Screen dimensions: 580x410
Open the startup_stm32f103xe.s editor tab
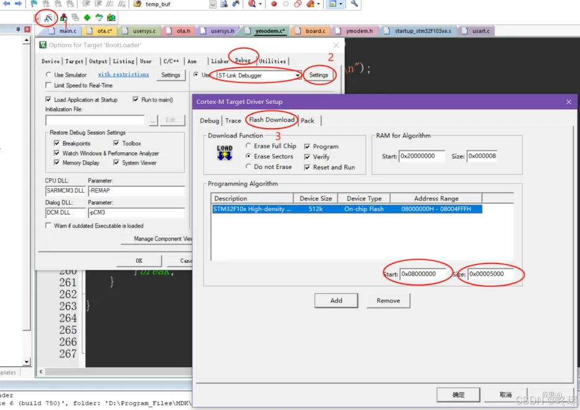(x=418, y=31)
